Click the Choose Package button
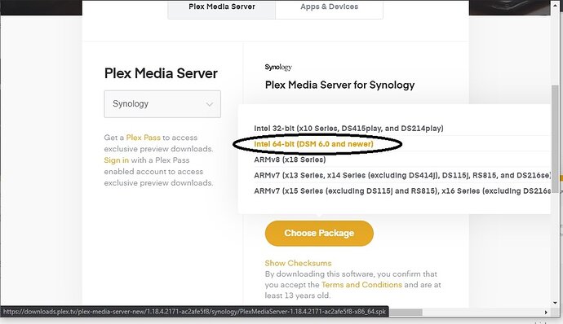 [319, 234]
